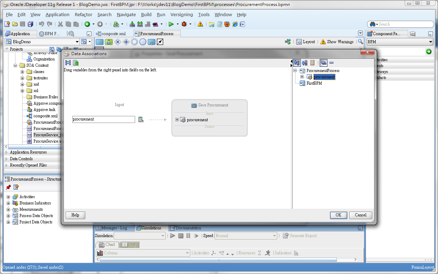The image size is (438, 274).
Task: Switch to Documentation tab
Action: tap(186, 228)
